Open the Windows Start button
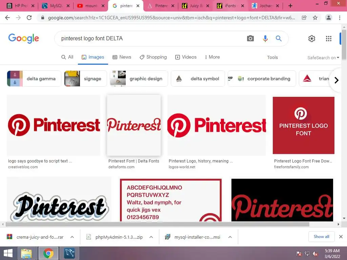The width and height of the screenshot is (347, 260). click(8, 253)
